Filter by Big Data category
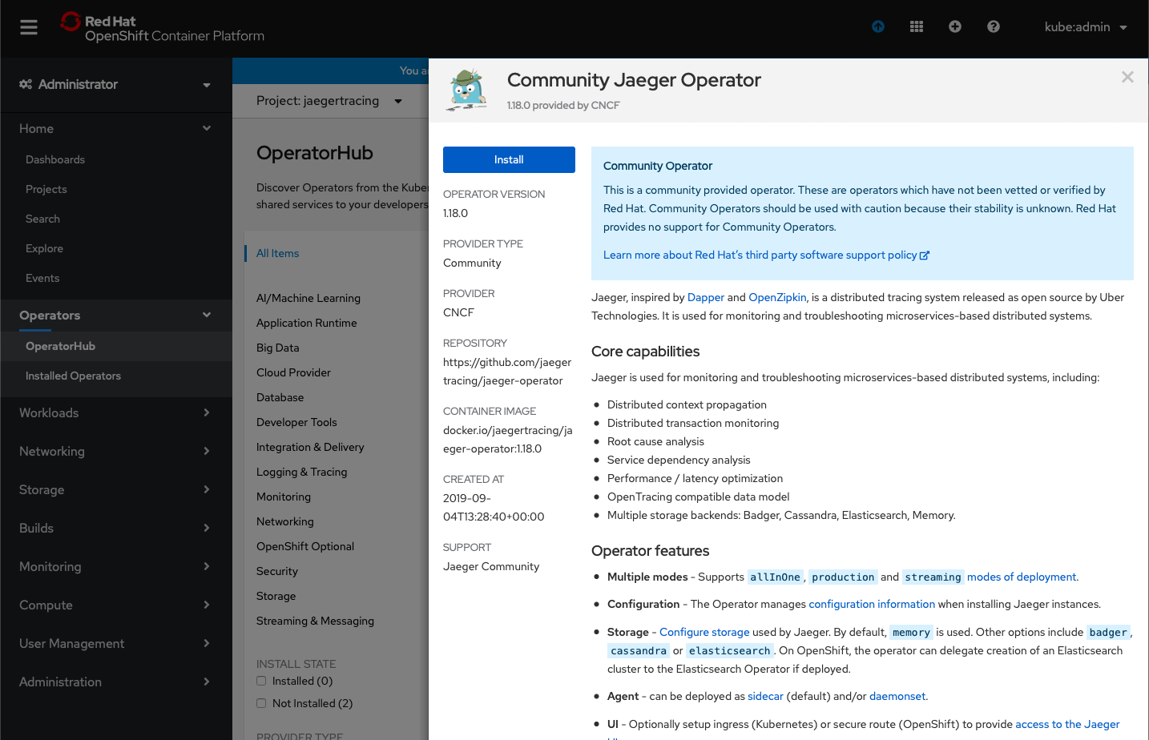This screenshot has height=740, width=1149. [x=277, y=348]
